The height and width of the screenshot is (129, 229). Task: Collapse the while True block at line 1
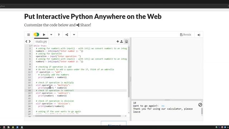pyautogui.click(x=32, y=46)
